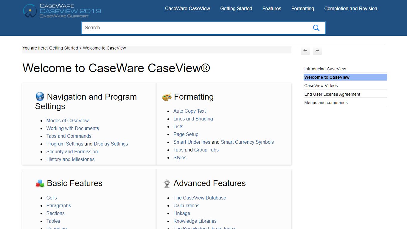Open the Paragraphs link
407x229 pixels.
tap(59, 205)
